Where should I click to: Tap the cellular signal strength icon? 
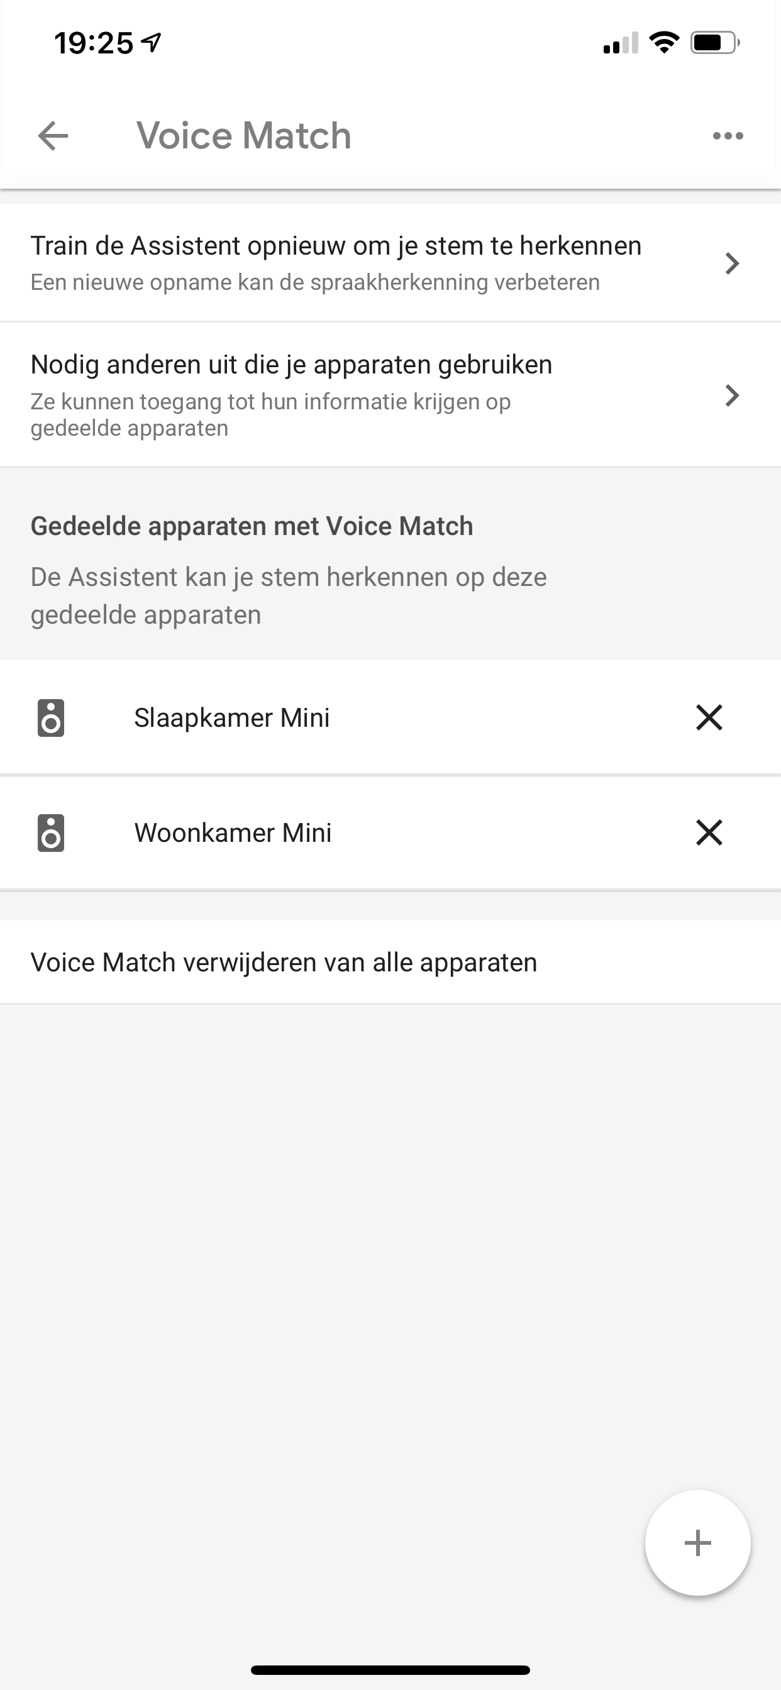click(620, 43)
